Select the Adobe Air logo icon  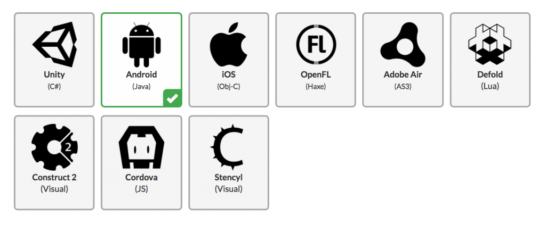403,45
